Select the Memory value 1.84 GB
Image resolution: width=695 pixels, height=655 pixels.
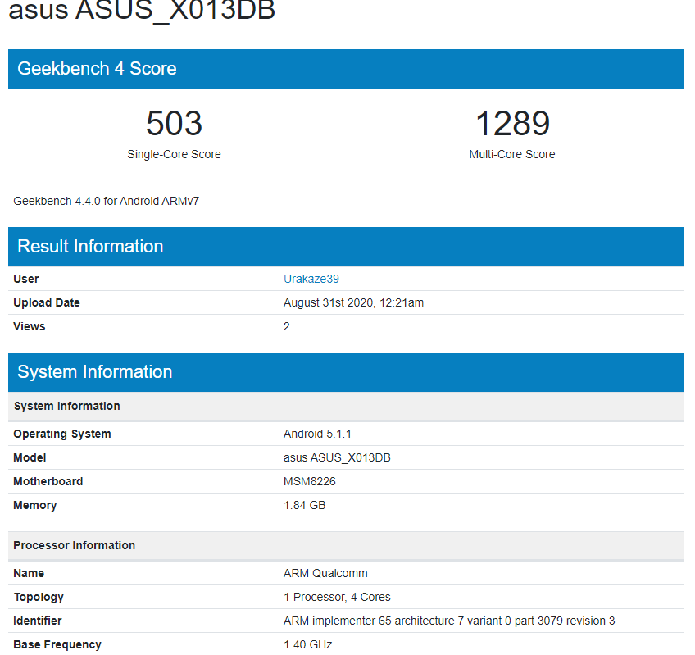tap(305, 506)
